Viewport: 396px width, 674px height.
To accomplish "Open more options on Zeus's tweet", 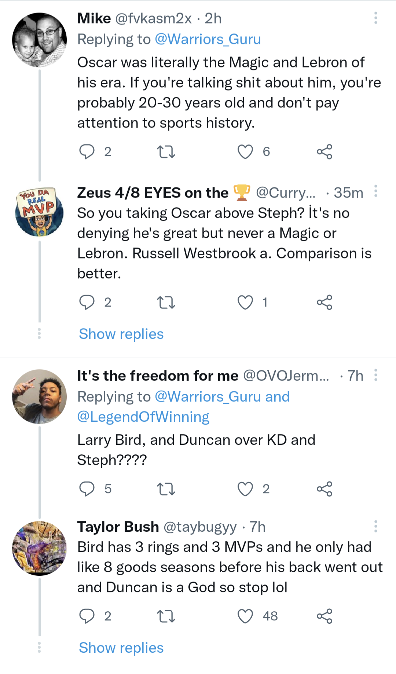I will pyautogui.click(x=375, y=191).
